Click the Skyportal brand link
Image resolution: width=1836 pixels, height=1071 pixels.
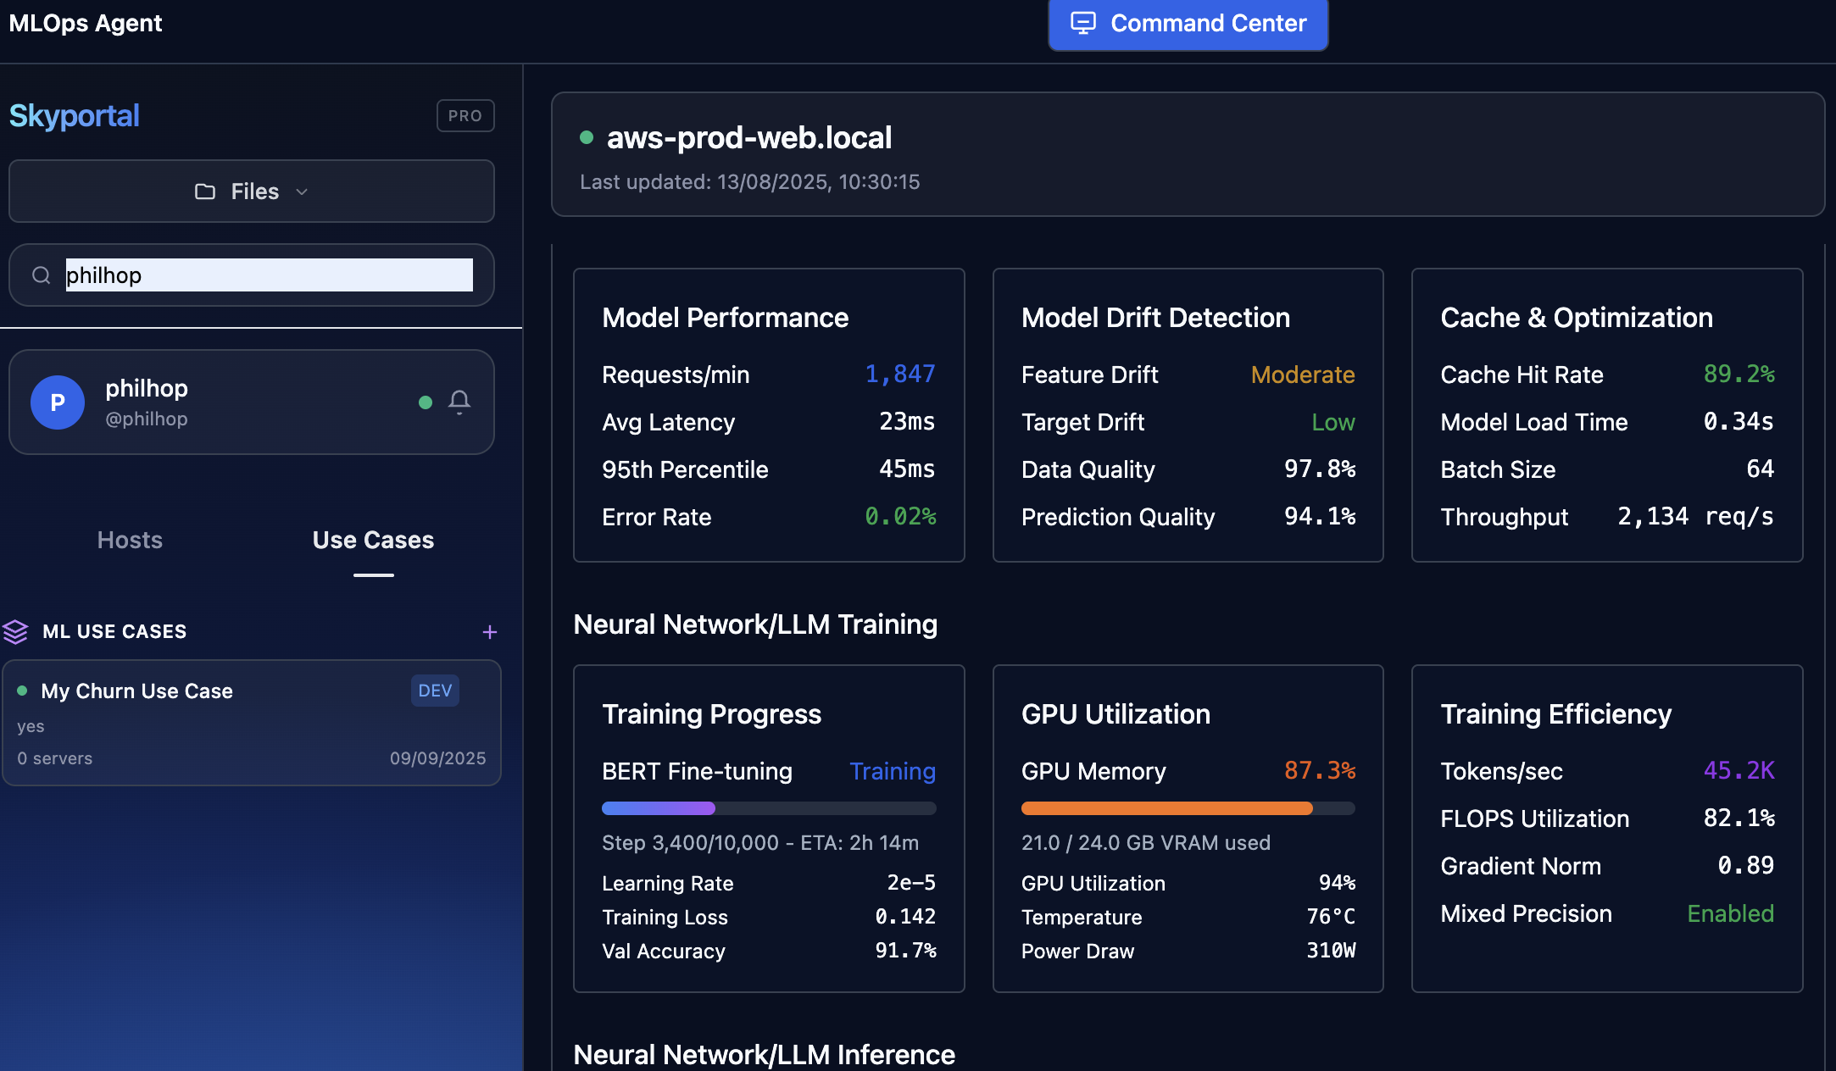[75, 115]
